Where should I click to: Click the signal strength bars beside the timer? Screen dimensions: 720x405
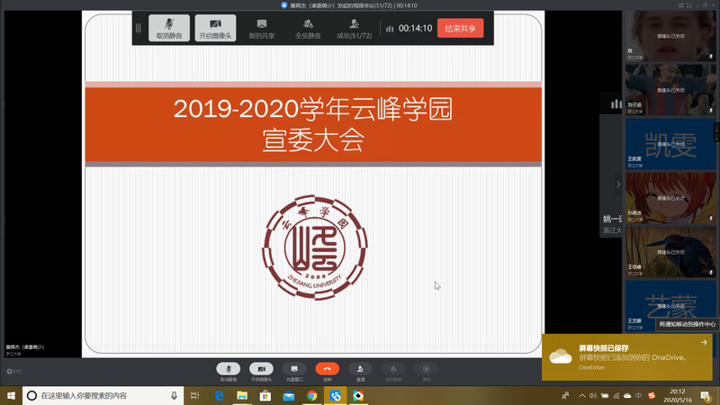pyautogui.click(x=390, y=29)
